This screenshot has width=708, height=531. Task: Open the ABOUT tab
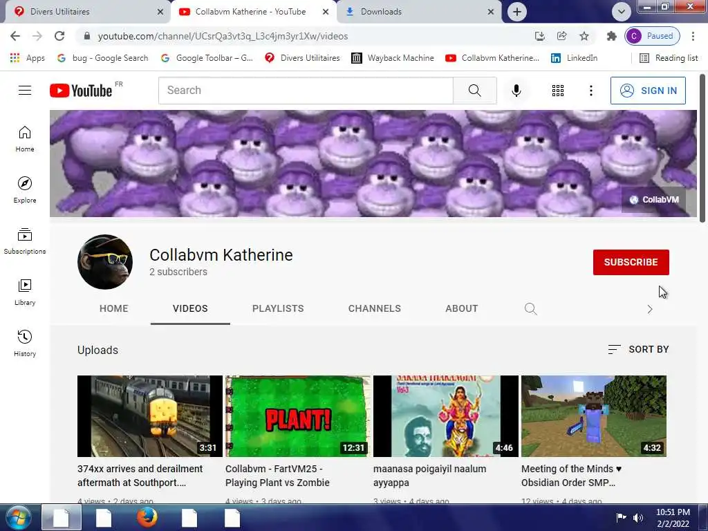(x=461, y=309)
